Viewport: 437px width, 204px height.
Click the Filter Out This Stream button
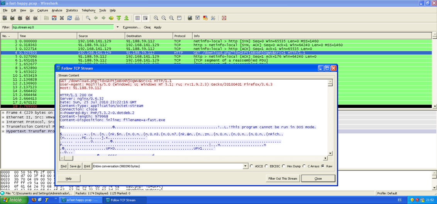[283, 179]
